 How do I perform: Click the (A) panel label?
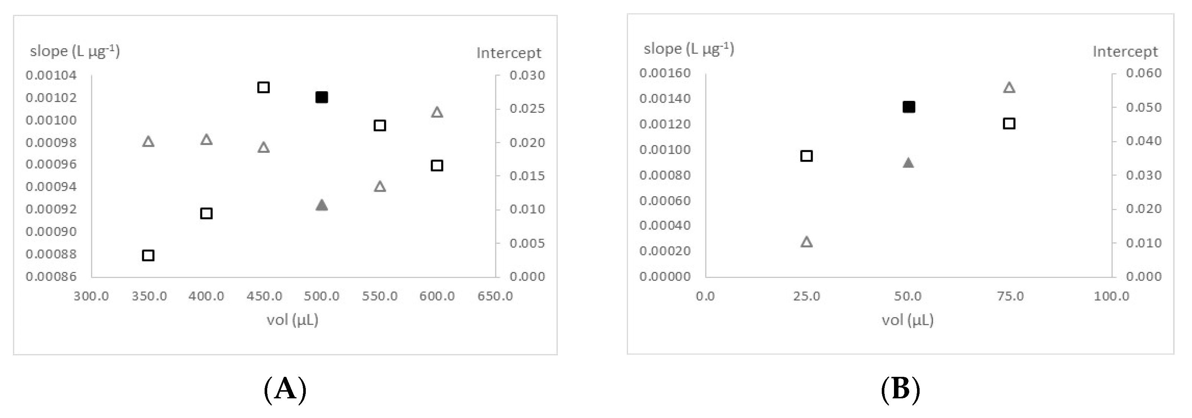285,389
